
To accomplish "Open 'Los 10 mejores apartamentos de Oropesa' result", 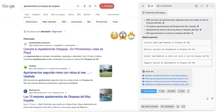I will (x=57, y=98).
